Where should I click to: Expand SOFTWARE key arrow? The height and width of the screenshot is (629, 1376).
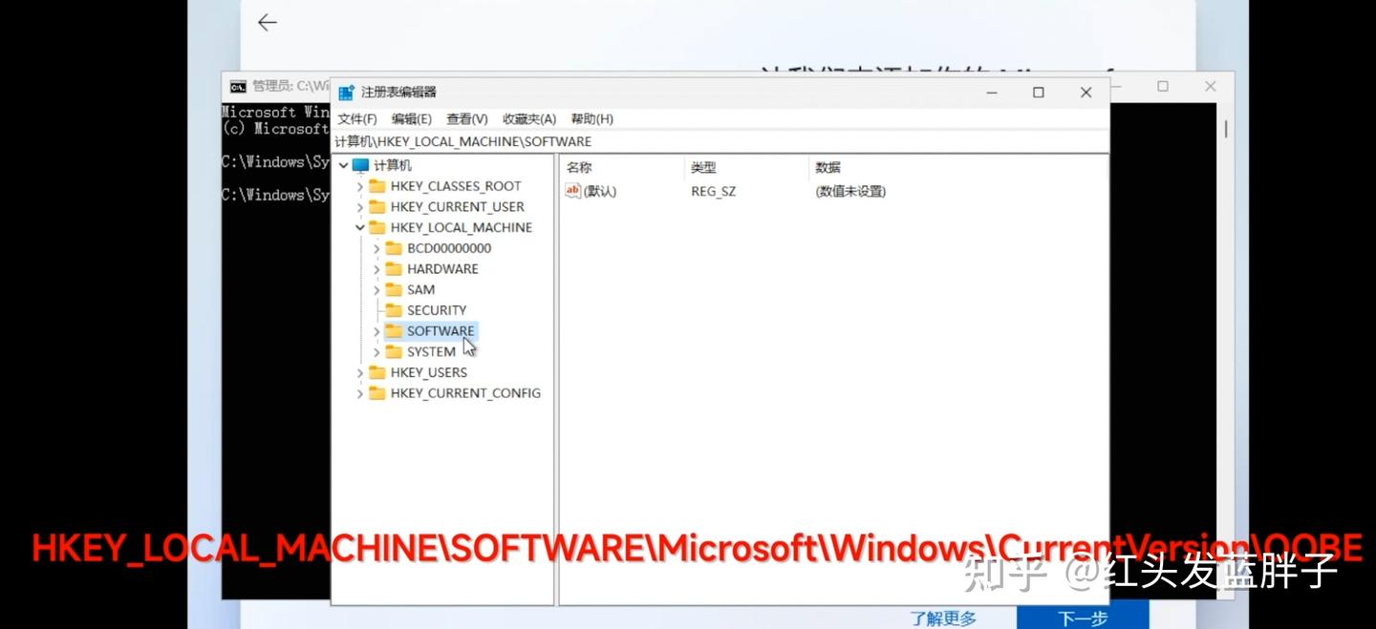tap(376, 331)
